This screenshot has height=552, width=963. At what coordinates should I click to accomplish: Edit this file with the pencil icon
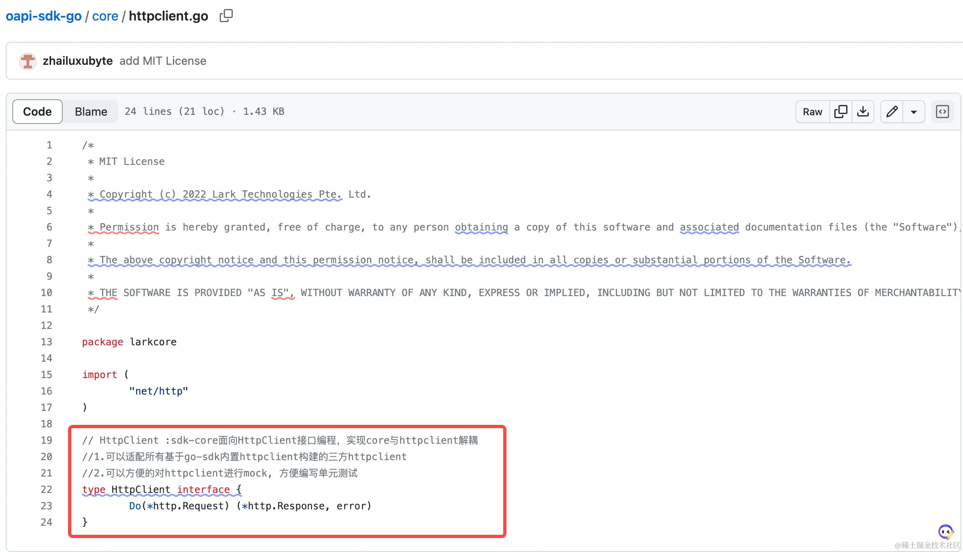[x=892, y=112]
